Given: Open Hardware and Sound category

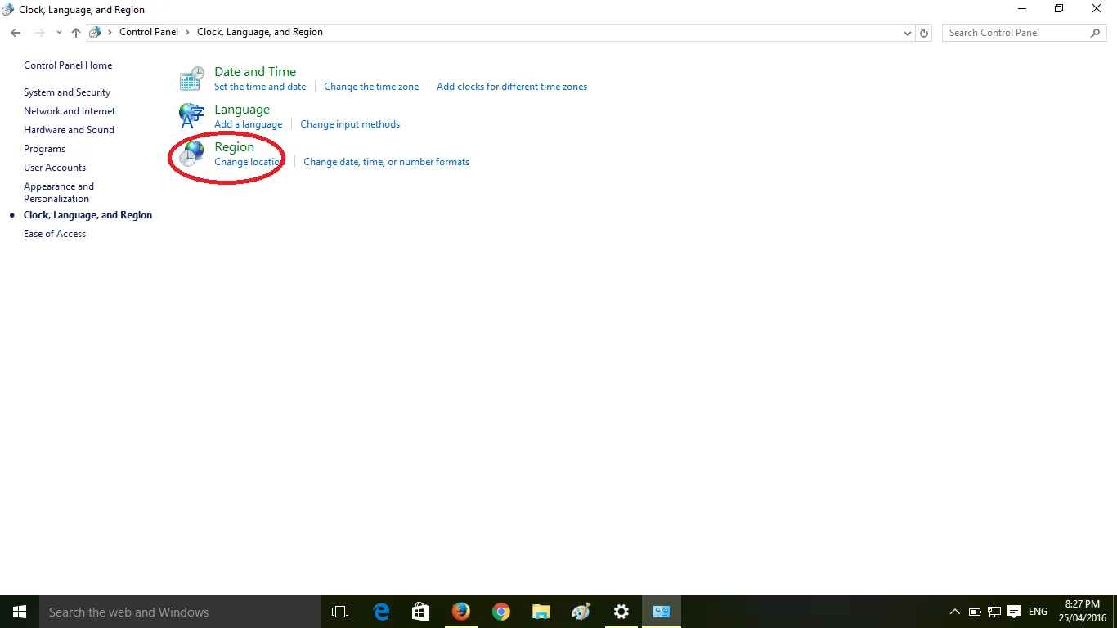Looking at the screenshot, I should pyautogui.click(x=69, y=130).
